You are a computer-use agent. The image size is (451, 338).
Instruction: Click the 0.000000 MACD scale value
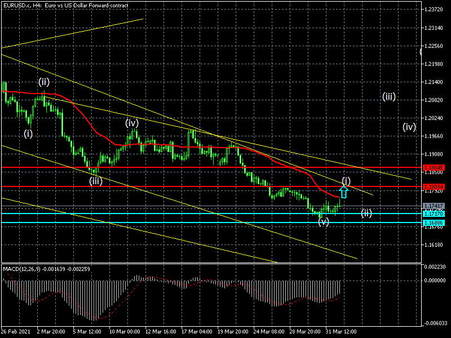pos(435,280)
